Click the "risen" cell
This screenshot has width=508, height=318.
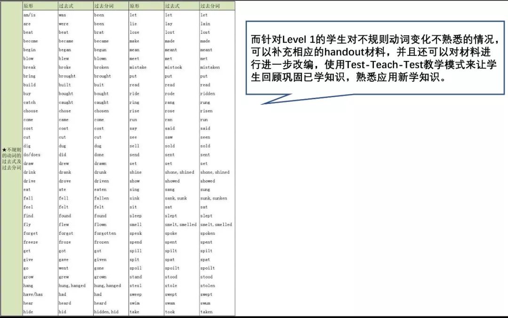tap(206, 111)
